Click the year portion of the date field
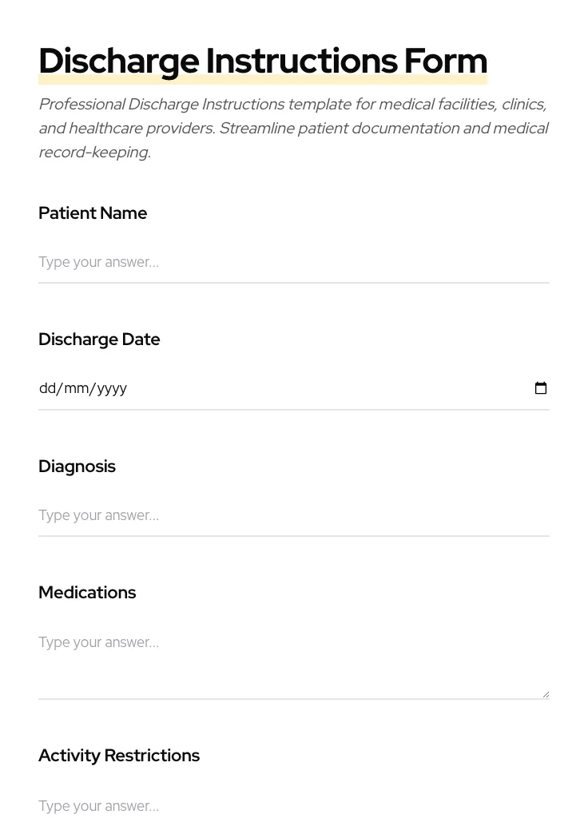588x818 pixels. tap(109, 388)
